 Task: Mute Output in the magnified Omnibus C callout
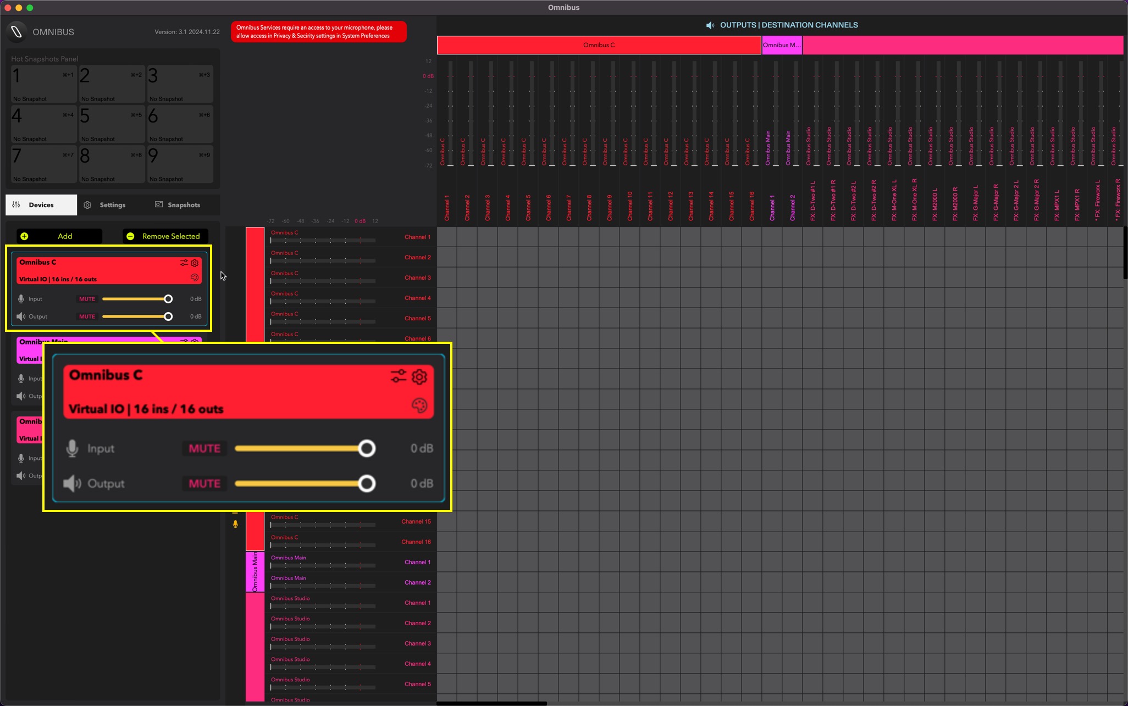coord(204,484)
